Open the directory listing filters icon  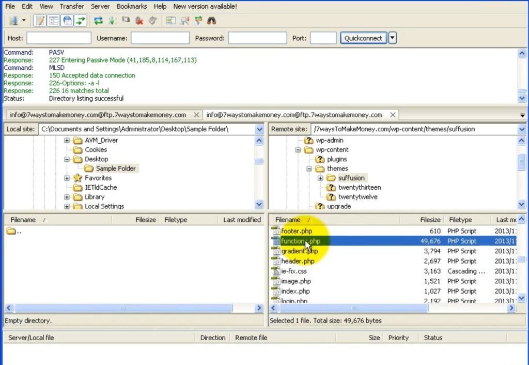[x=171, y=21]
